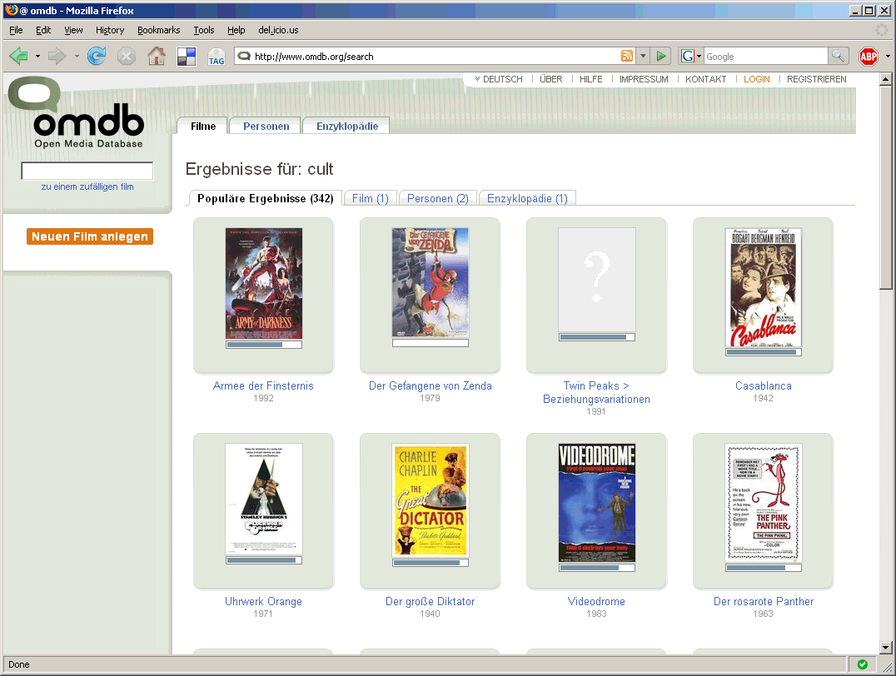Click the Google search engine icon
Image resolution: width=896 pixels, height=676 pixels.
click(688, 56)
